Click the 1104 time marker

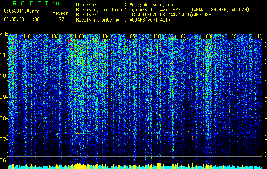pos(104,36)
